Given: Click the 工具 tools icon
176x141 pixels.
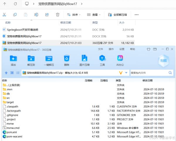Looking at the screenshot, I should click(102, 60).
